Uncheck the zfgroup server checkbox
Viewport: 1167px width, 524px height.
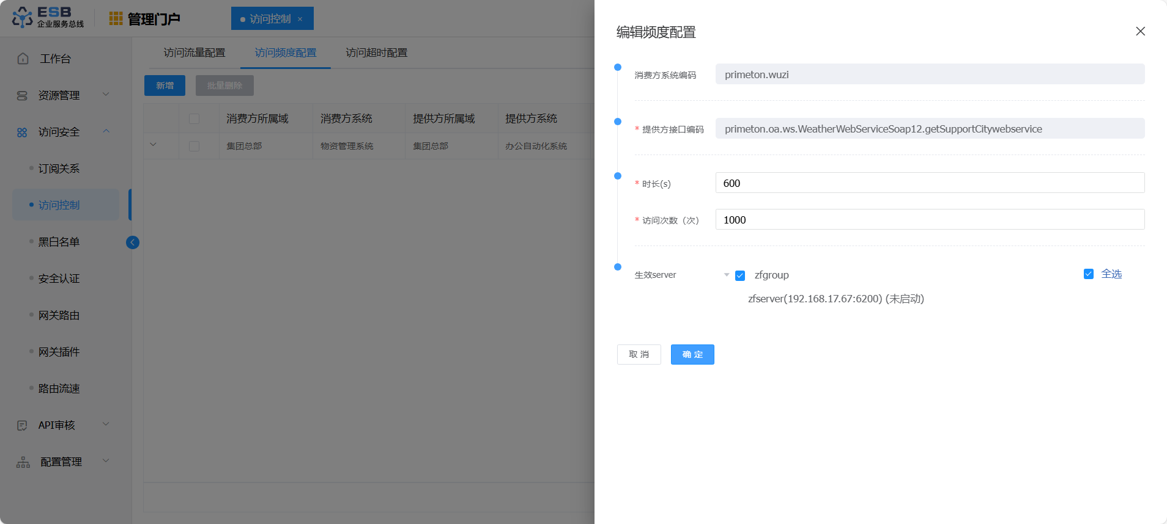(x=740, y=275)
